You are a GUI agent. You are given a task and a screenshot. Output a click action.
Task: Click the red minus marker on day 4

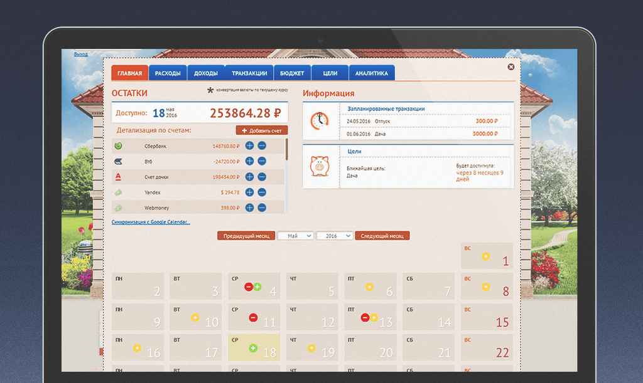point(248,287)
